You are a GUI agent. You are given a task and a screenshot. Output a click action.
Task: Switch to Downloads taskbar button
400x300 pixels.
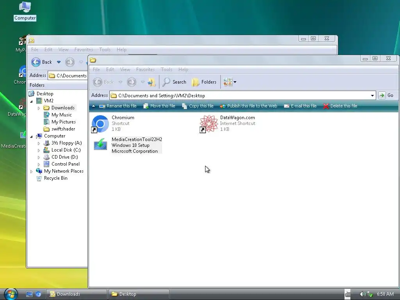(x=76, y=294)
